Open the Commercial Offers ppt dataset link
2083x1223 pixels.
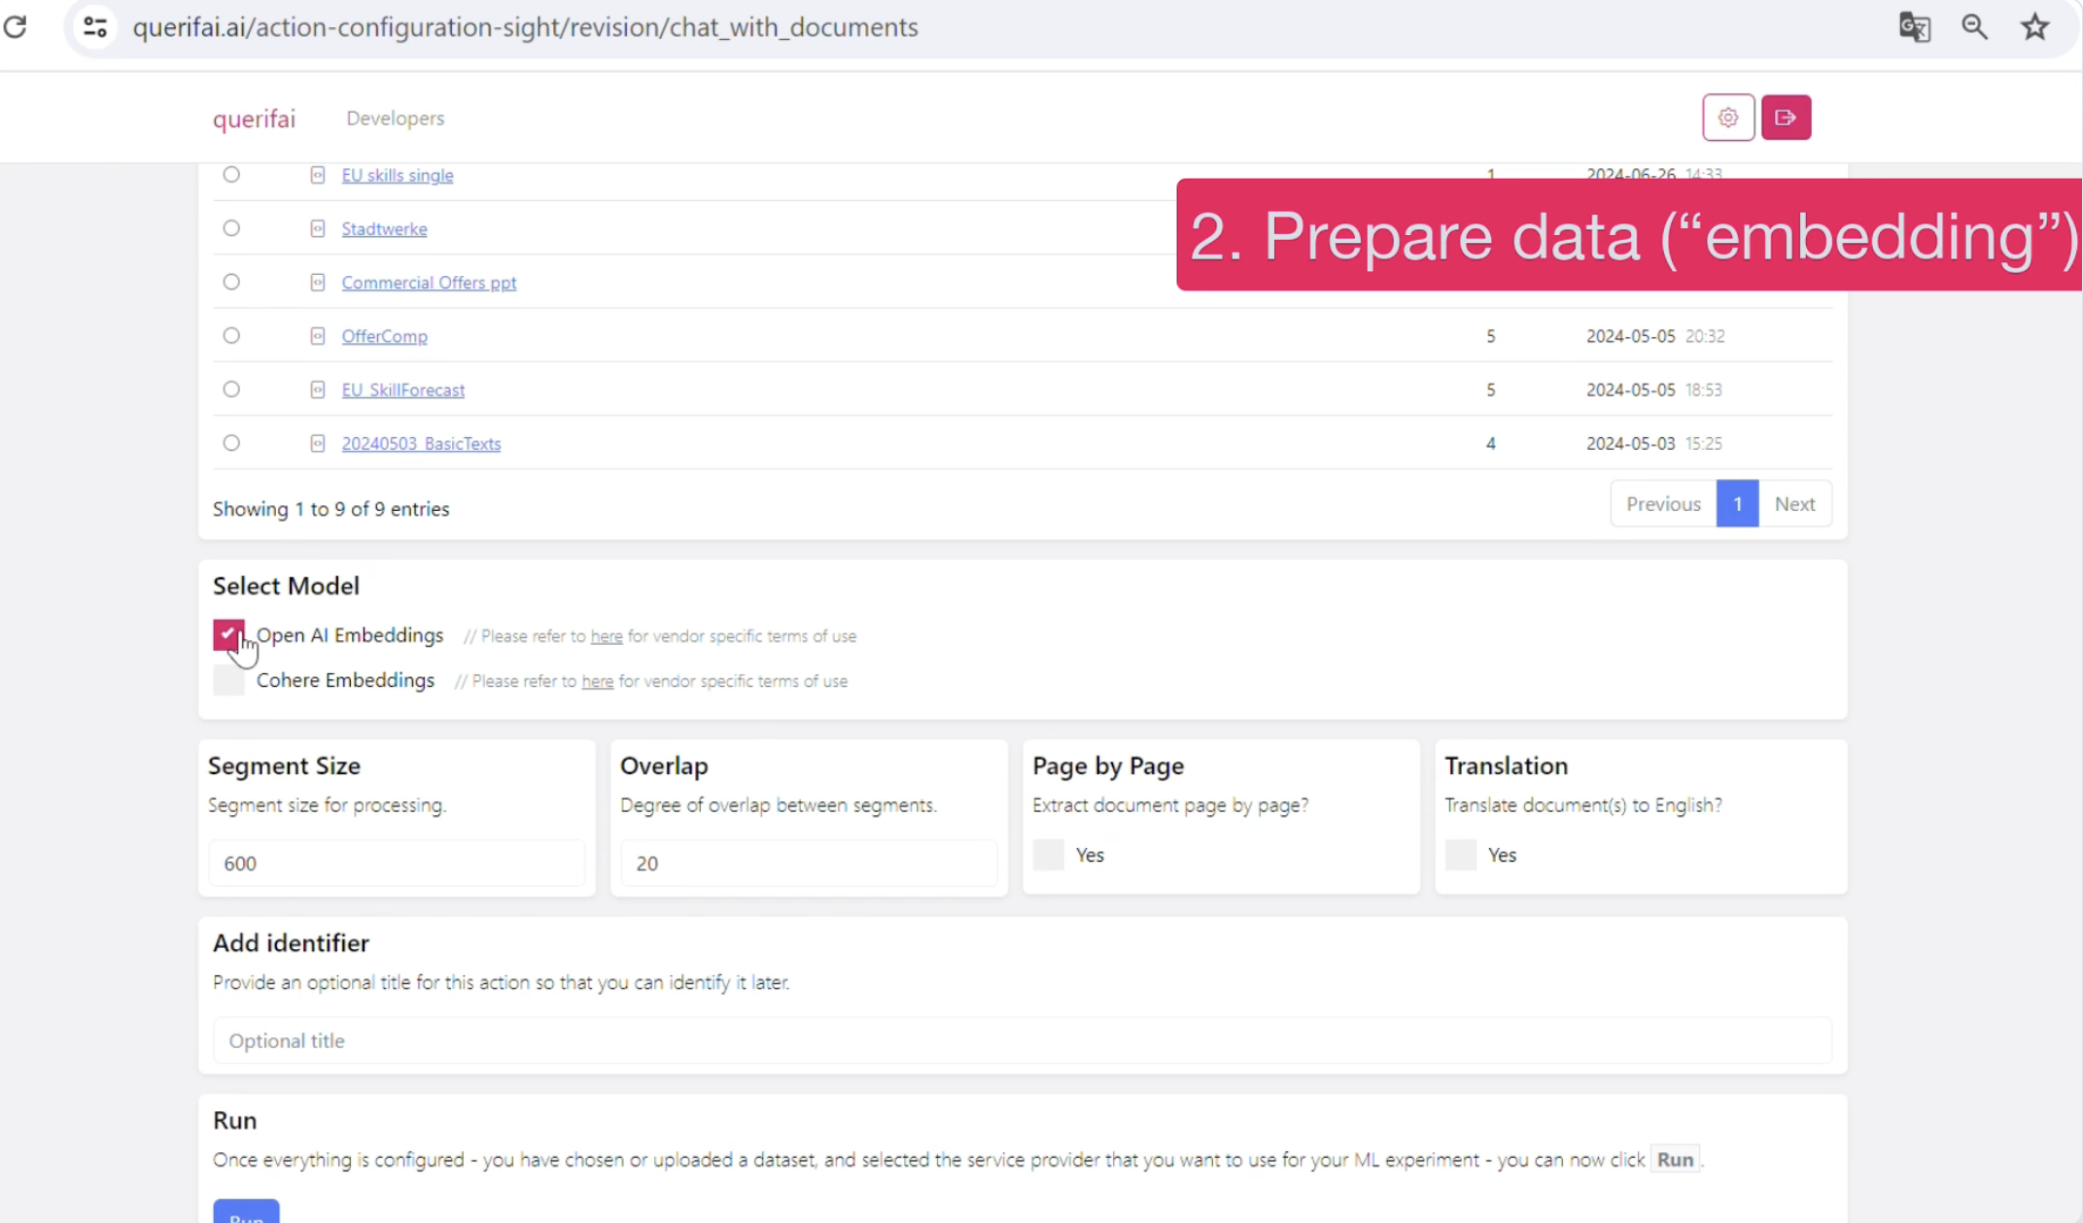click(429, 283)
